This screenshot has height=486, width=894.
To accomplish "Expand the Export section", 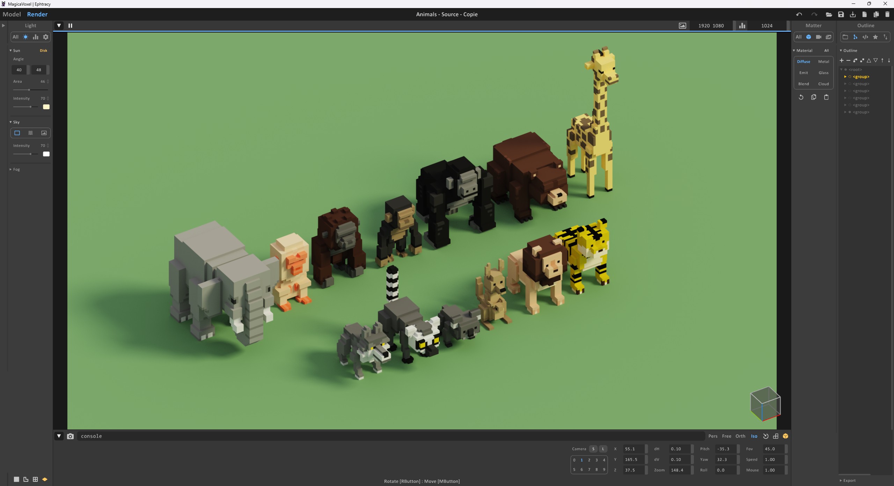I will (847, 480).
